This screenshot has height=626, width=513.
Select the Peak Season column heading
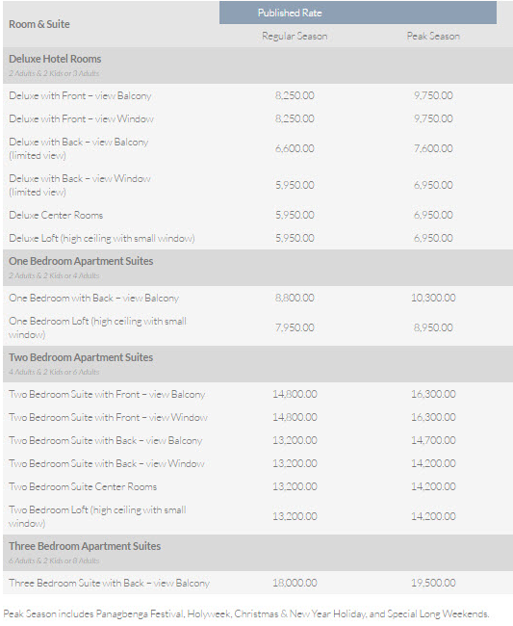[x=433, y=36]
